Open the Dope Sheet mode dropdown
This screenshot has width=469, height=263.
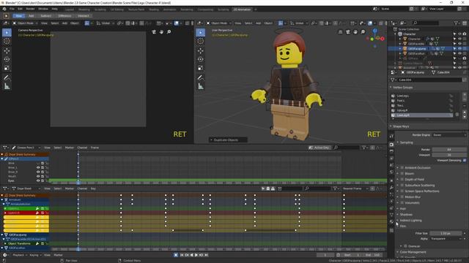(x=26, y=188)
